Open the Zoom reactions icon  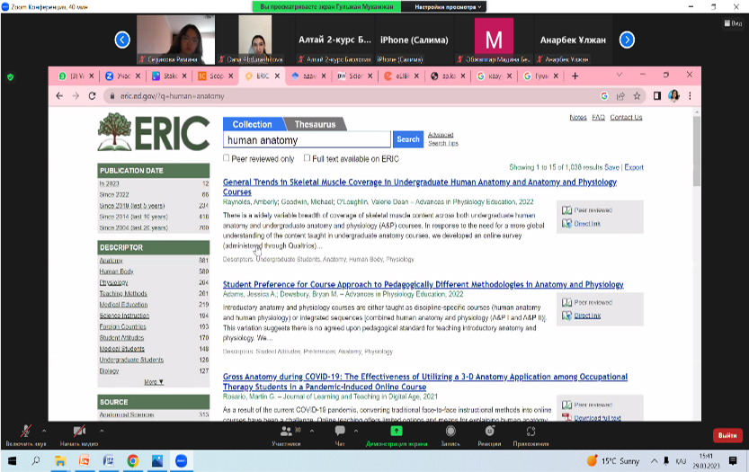tap(490, 432)
